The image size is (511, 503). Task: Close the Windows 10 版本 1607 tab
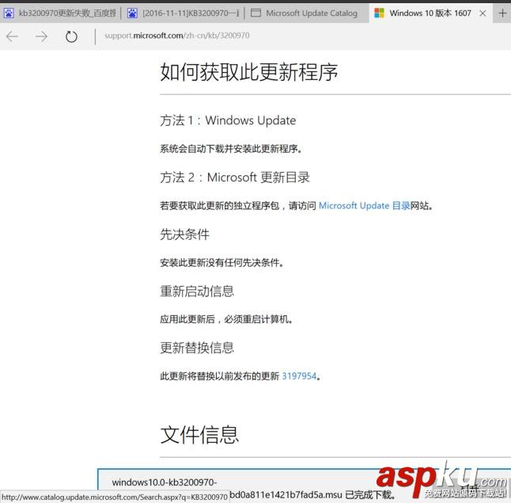483,13
